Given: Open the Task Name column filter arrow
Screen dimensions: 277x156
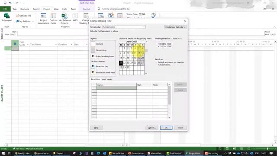Looking at the screenshot, I should (x=56, y=45).
